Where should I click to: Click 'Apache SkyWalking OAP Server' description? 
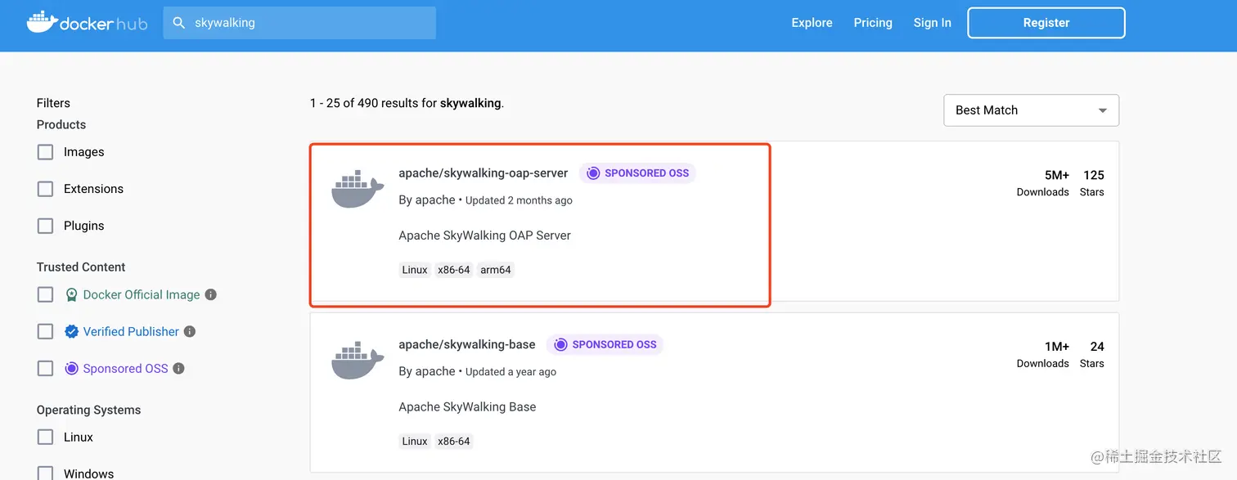pyautogui.click(x=484, y=236)
